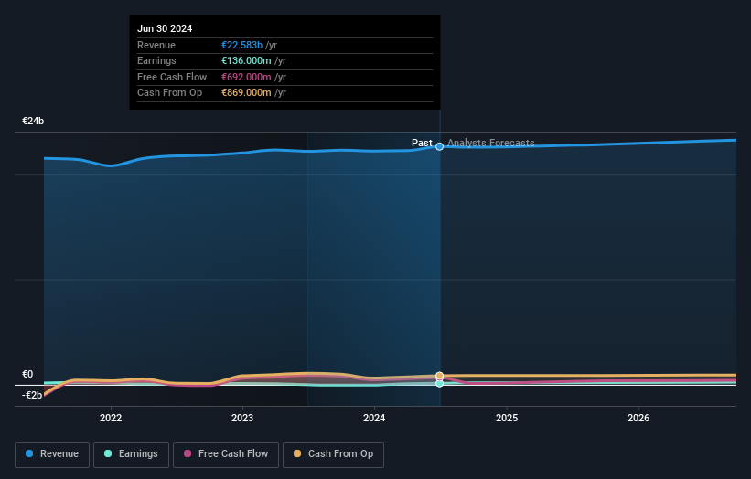Click the Jun 30 2024 tooltip date
This screenshot has width=751, height=479.
[165, 28]
